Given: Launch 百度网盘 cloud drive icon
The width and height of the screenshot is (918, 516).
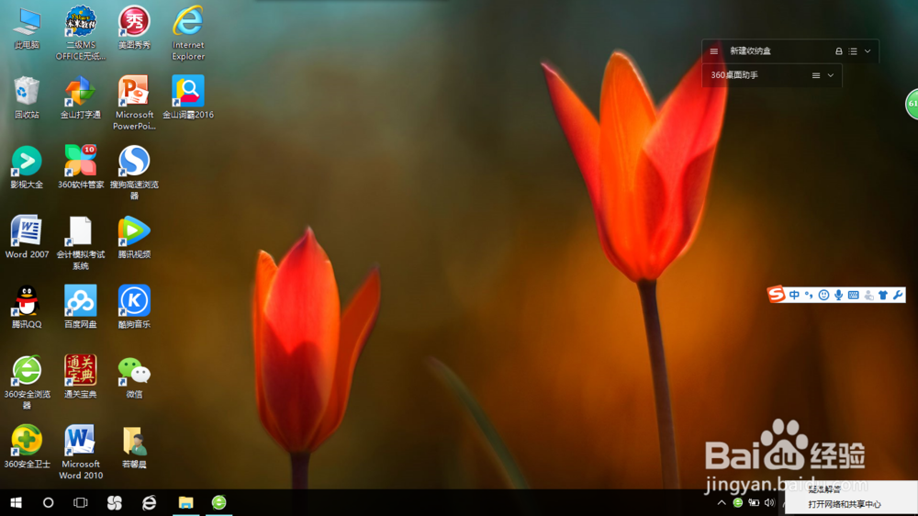Looking at the screenshot, I should point(81,307).
